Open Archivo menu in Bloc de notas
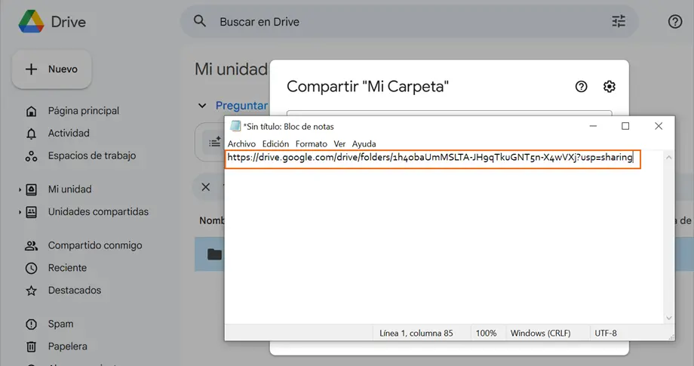Screen dimensions: 694x366 point(241,144)
